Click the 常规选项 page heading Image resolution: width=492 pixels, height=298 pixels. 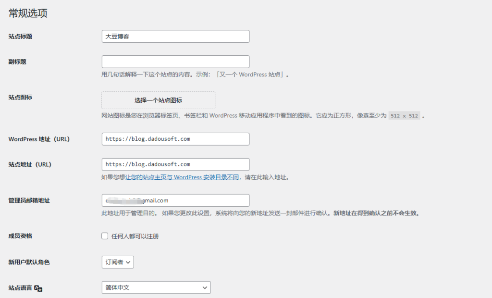point(28,13)
